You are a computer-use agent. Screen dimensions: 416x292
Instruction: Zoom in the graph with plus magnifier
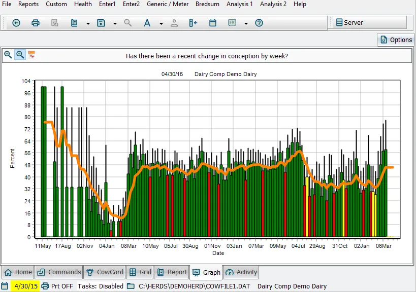[20, 55]
